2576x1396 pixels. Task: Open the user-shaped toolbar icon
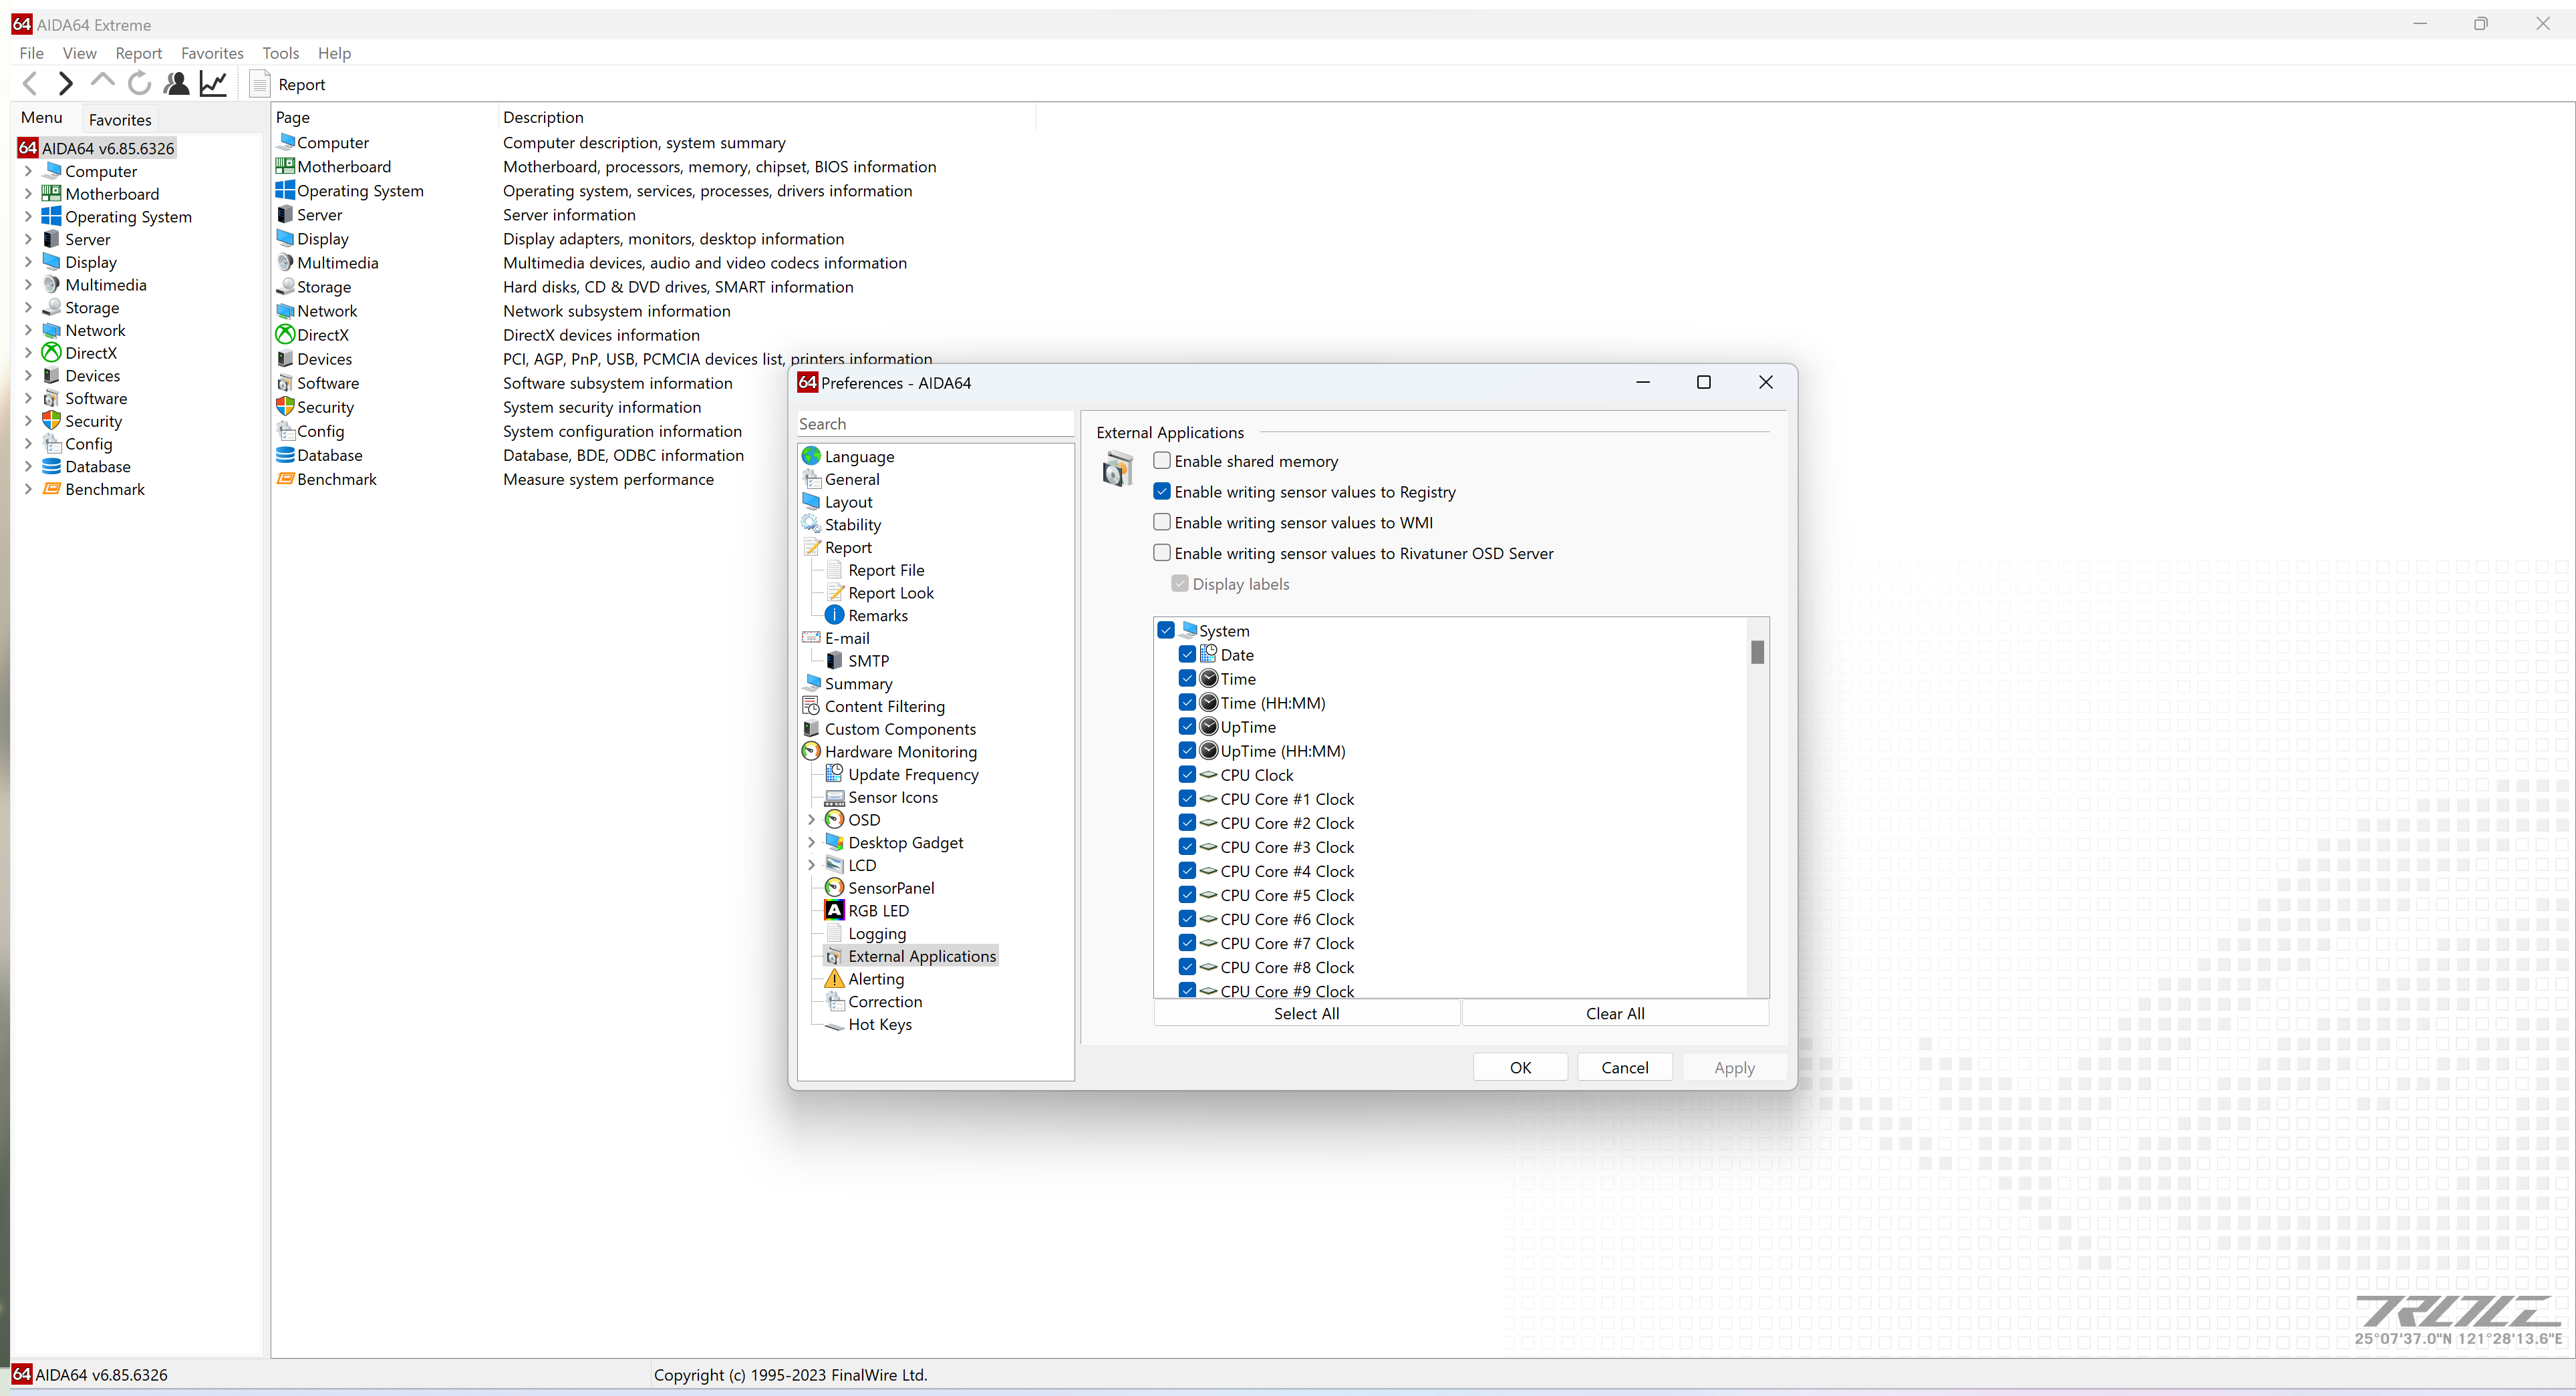point(177,84)
